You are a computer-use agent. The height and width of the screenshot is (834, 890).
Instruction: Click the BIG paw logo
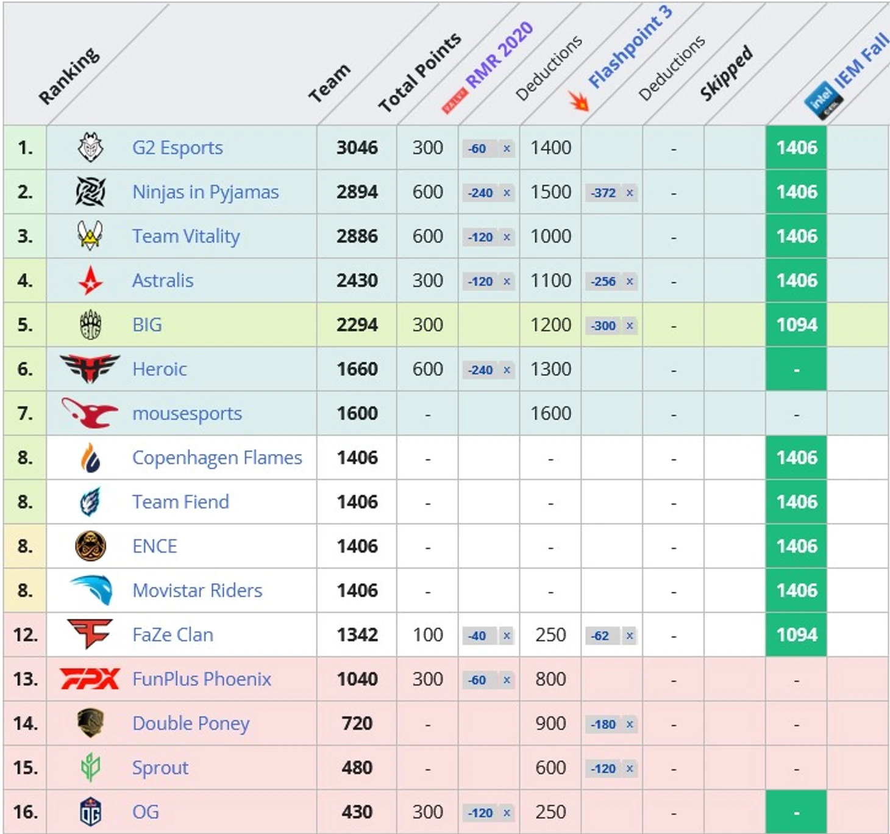pos(90,325)
